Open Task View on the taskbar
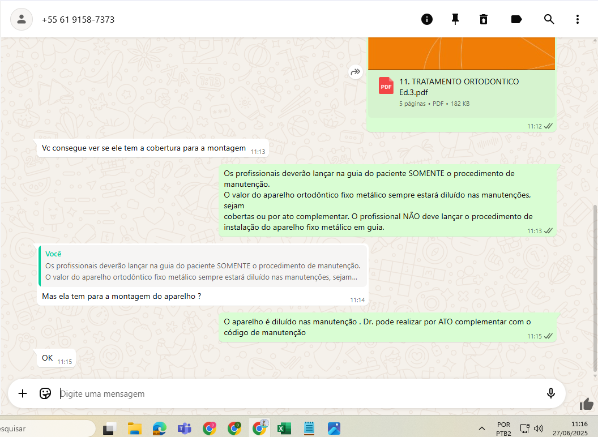This screenshot has width=598, height=437. [109, 429]
